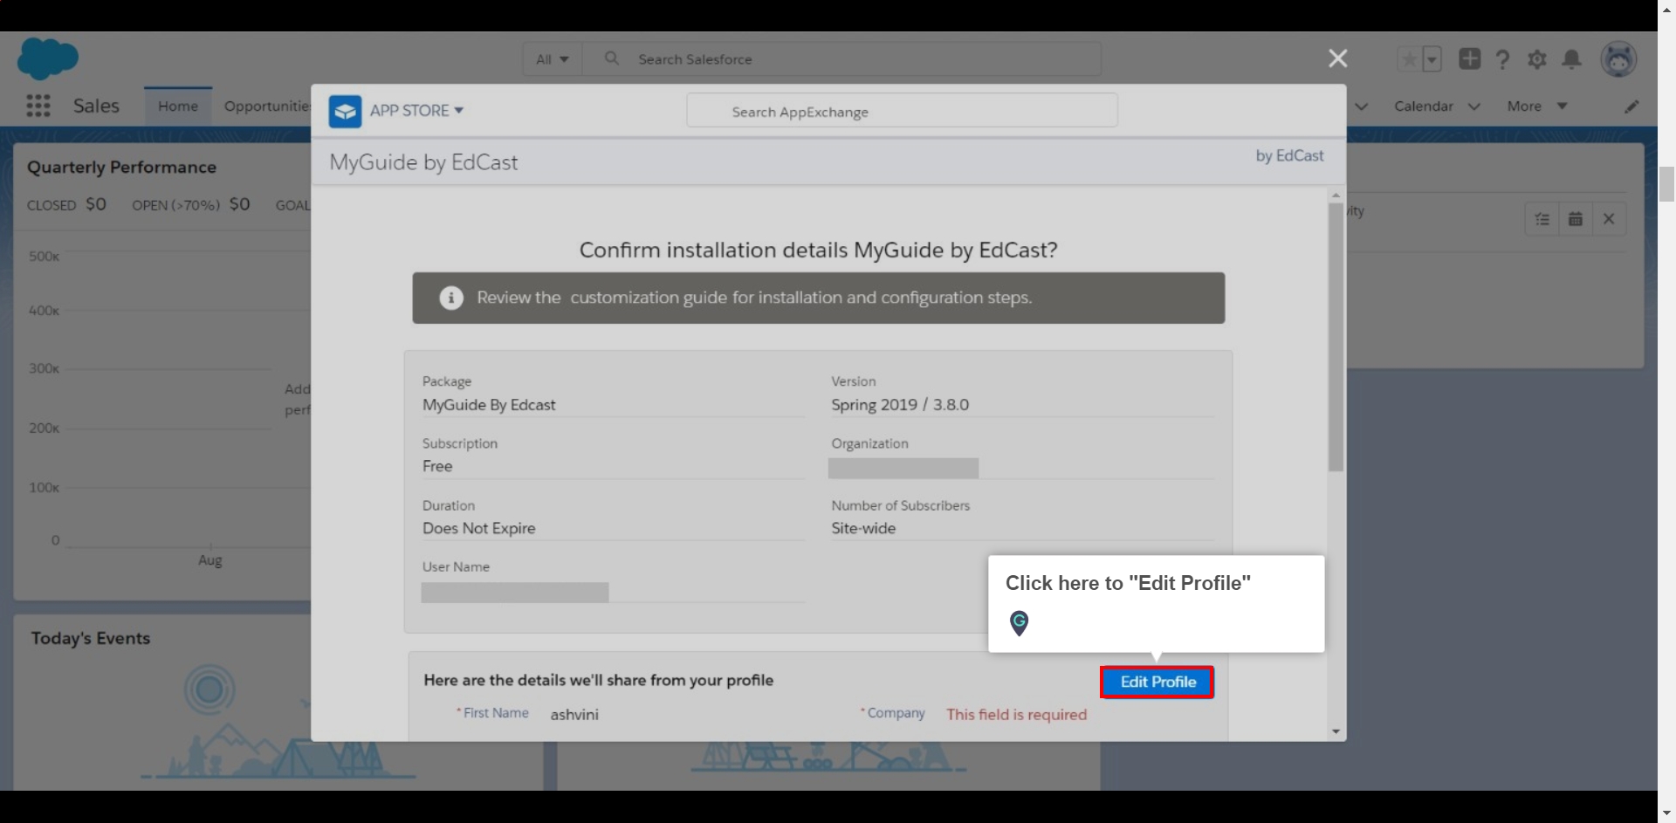Switch to the Home tab
This screenshot has height=823, width=1676.
[178, 106]
